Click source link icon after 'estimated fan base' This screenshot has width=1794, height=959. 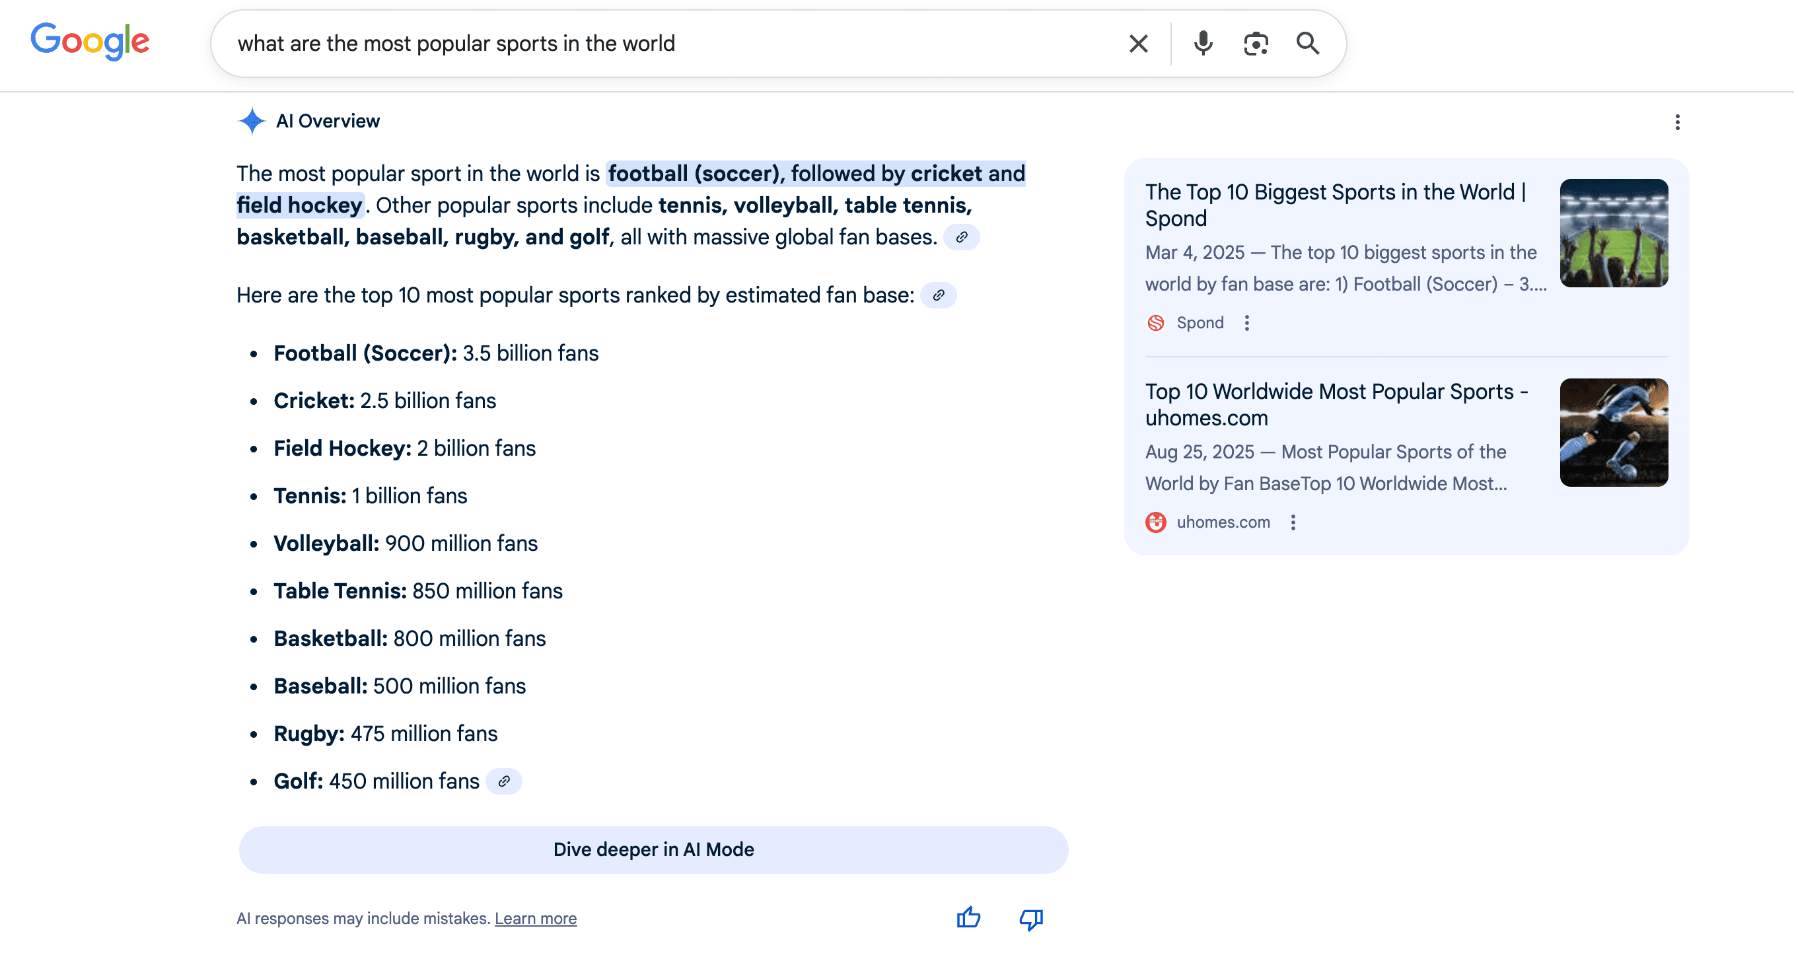click(938, 295)
